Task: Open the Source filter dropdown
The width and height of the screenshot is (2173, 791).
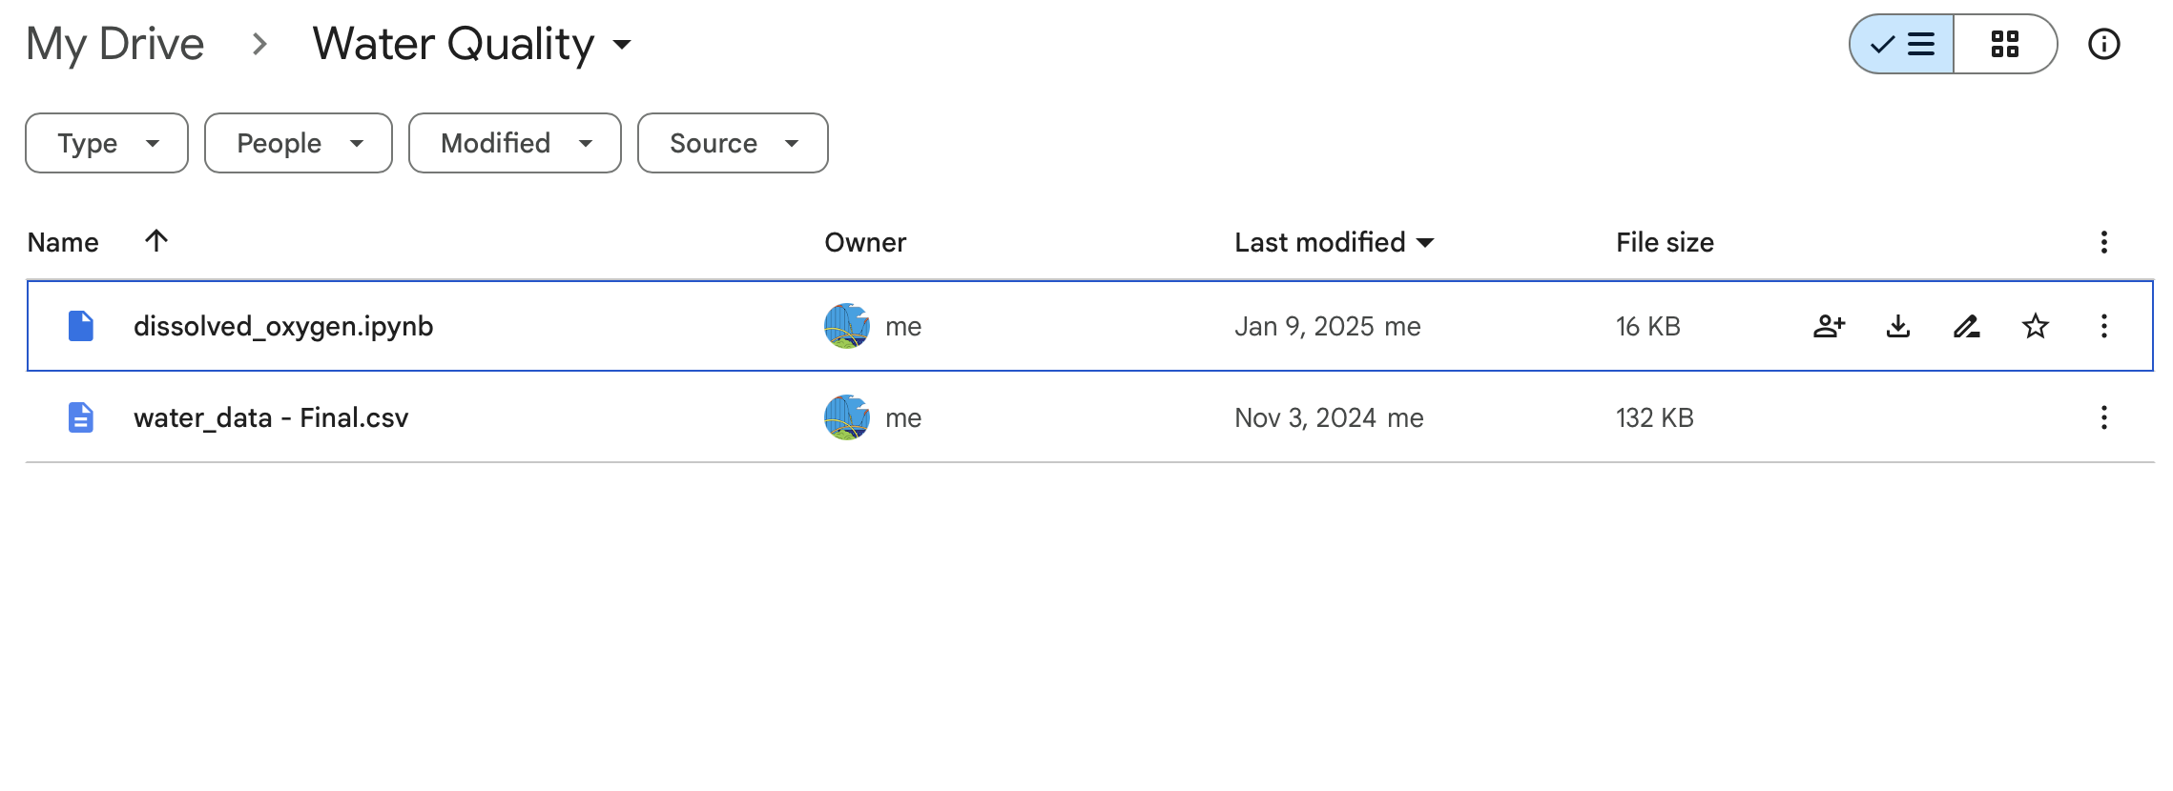Action: pyautogui.click(x=733, y=143)
